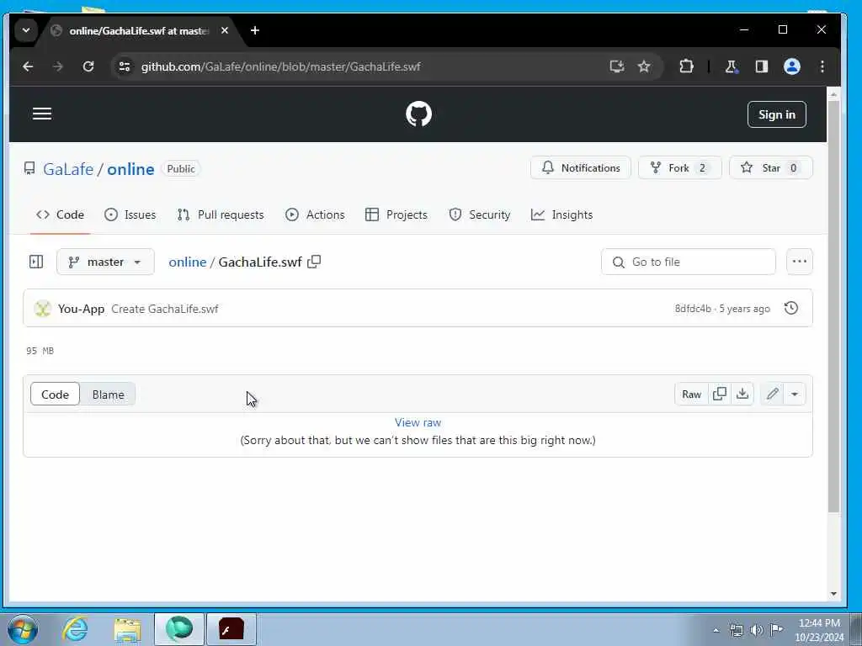This screenshot has height=646, width=862.
Task: Switch to the Projects tab
Action: tap(396, 214)
